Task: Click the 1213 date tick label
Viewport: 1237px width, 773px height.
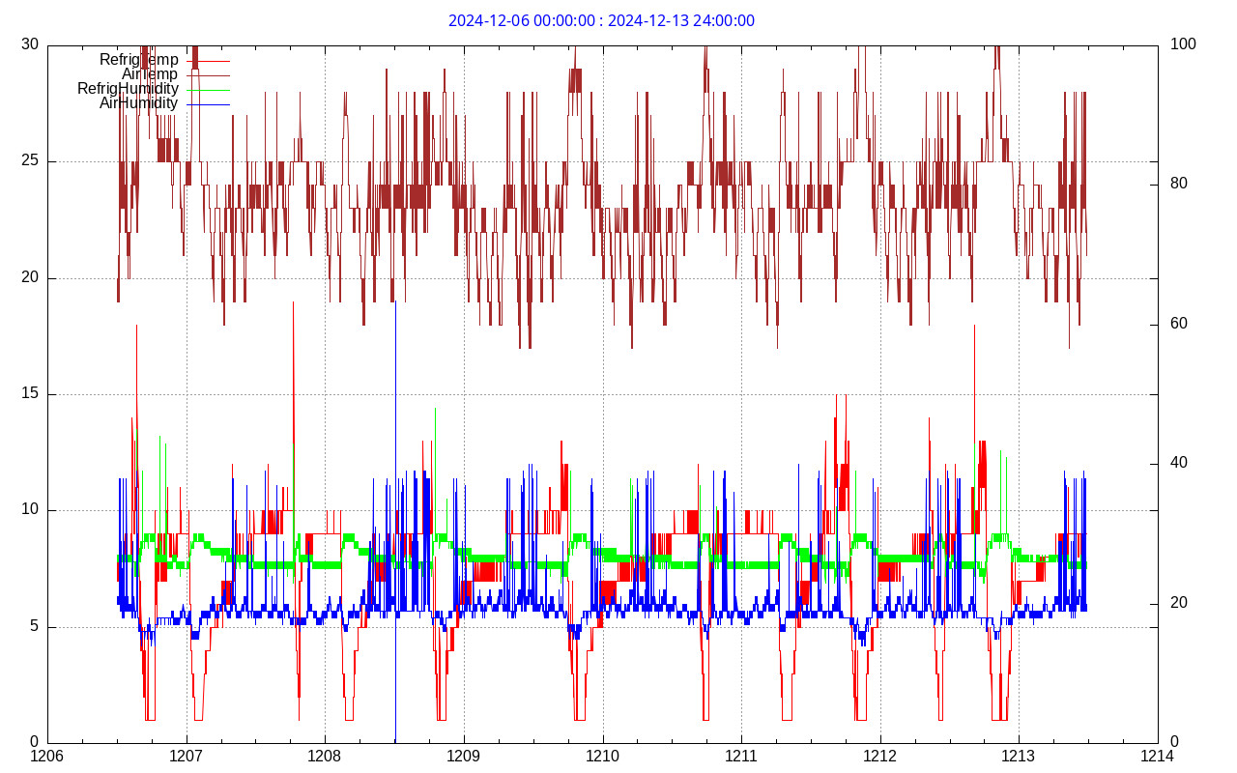Action: 1018,756
